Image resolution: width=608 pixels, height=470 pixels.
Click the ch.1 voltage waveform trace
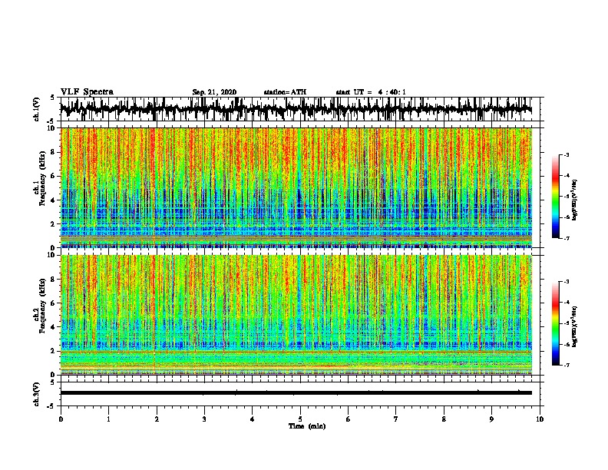coord(296,109)
